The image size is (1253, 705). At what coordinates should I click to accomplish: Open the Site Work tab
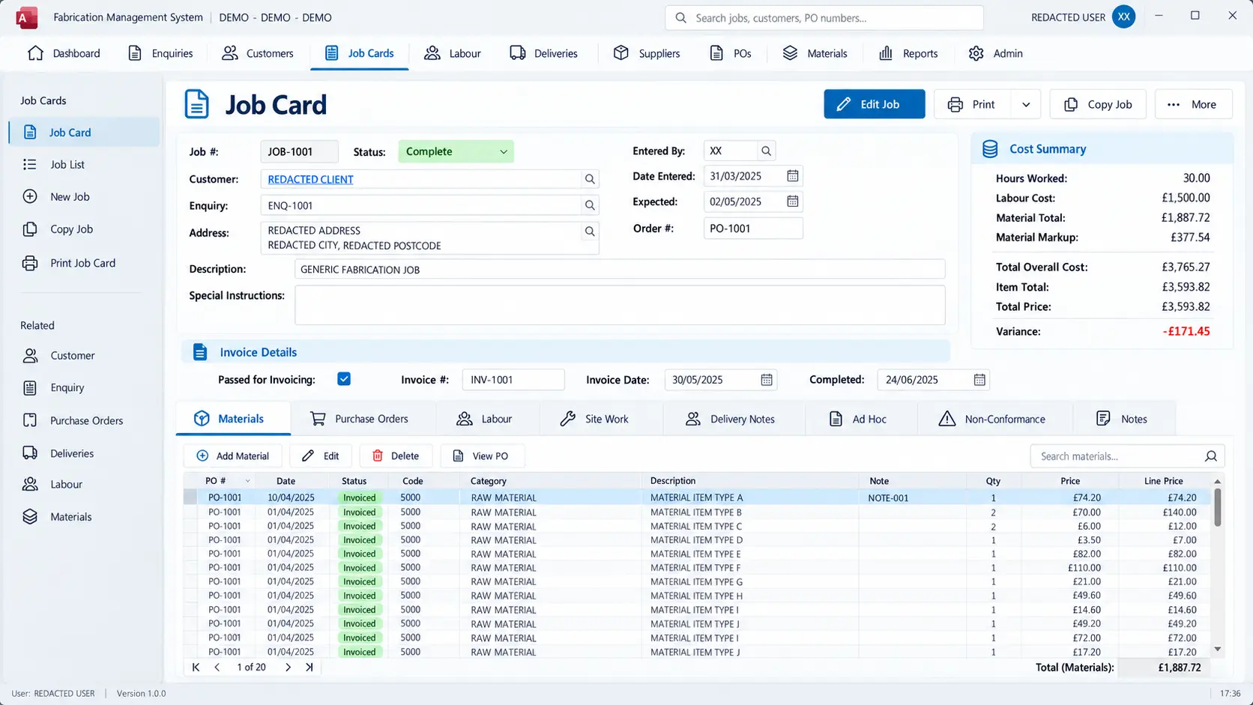594,419
